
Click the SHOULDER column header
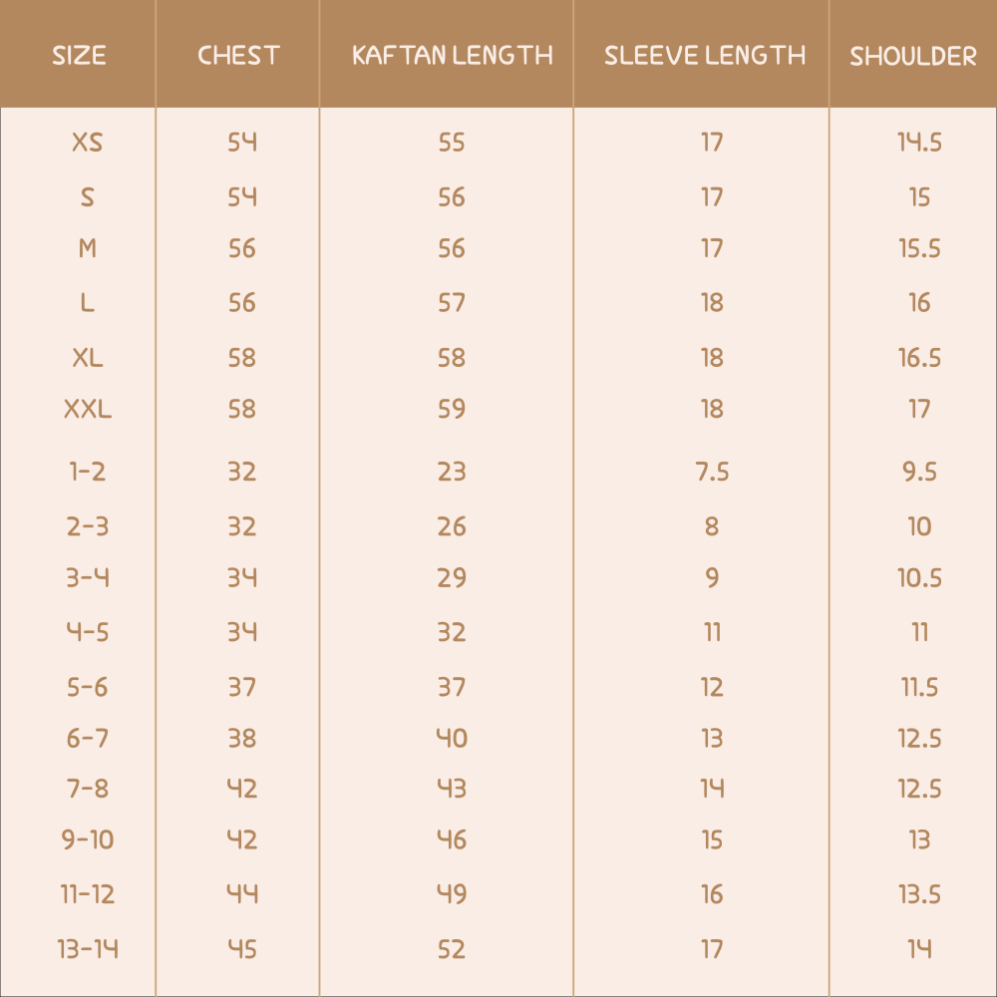coord(913,57)
